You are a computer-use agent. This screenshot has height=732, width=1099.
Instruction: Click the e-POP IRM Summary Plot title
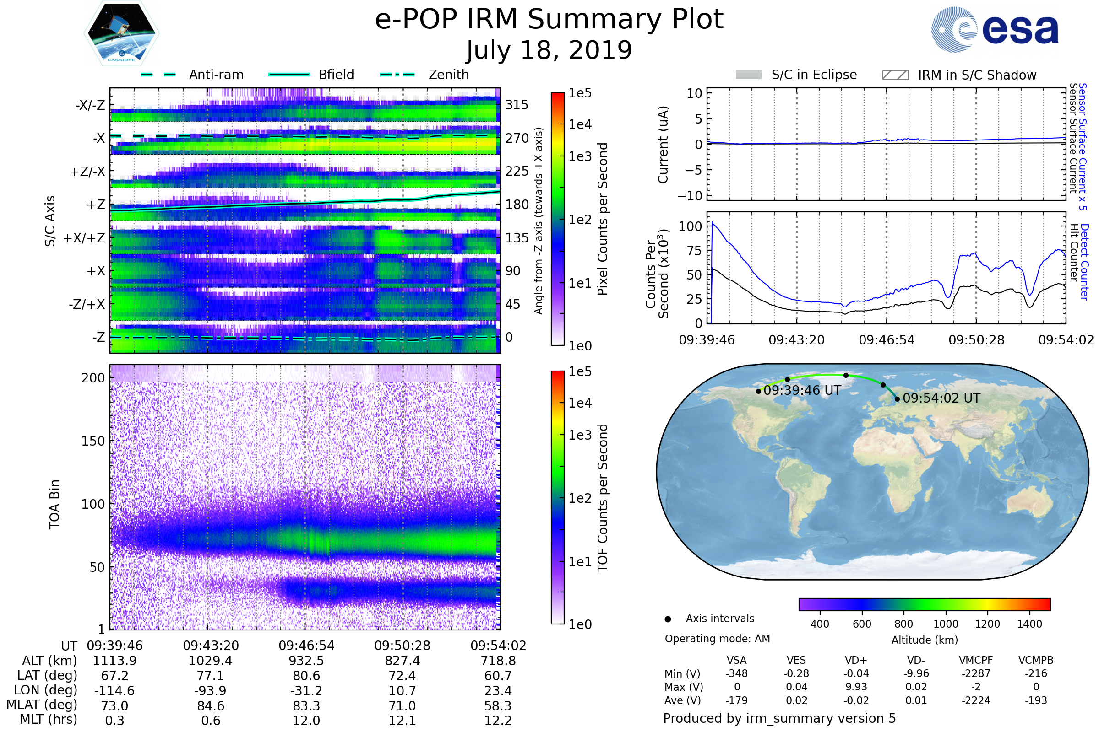[x=549, y=20]
